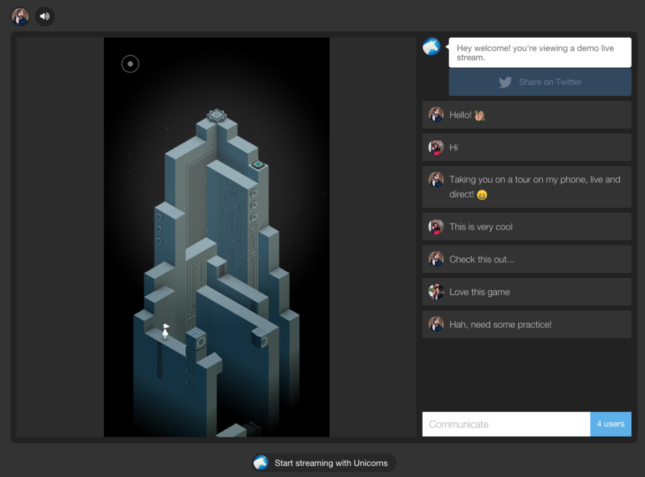Viewport: 645px width, 477px height.
Task: Tap the circular touch indicator in the game
Action: [130, 64]
